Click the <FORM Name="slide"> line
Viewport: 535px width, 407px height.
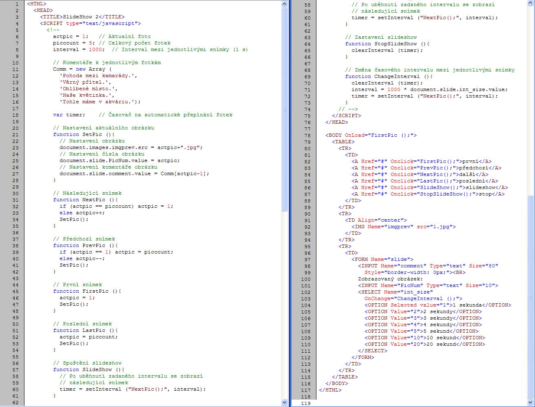click(382, 259)
